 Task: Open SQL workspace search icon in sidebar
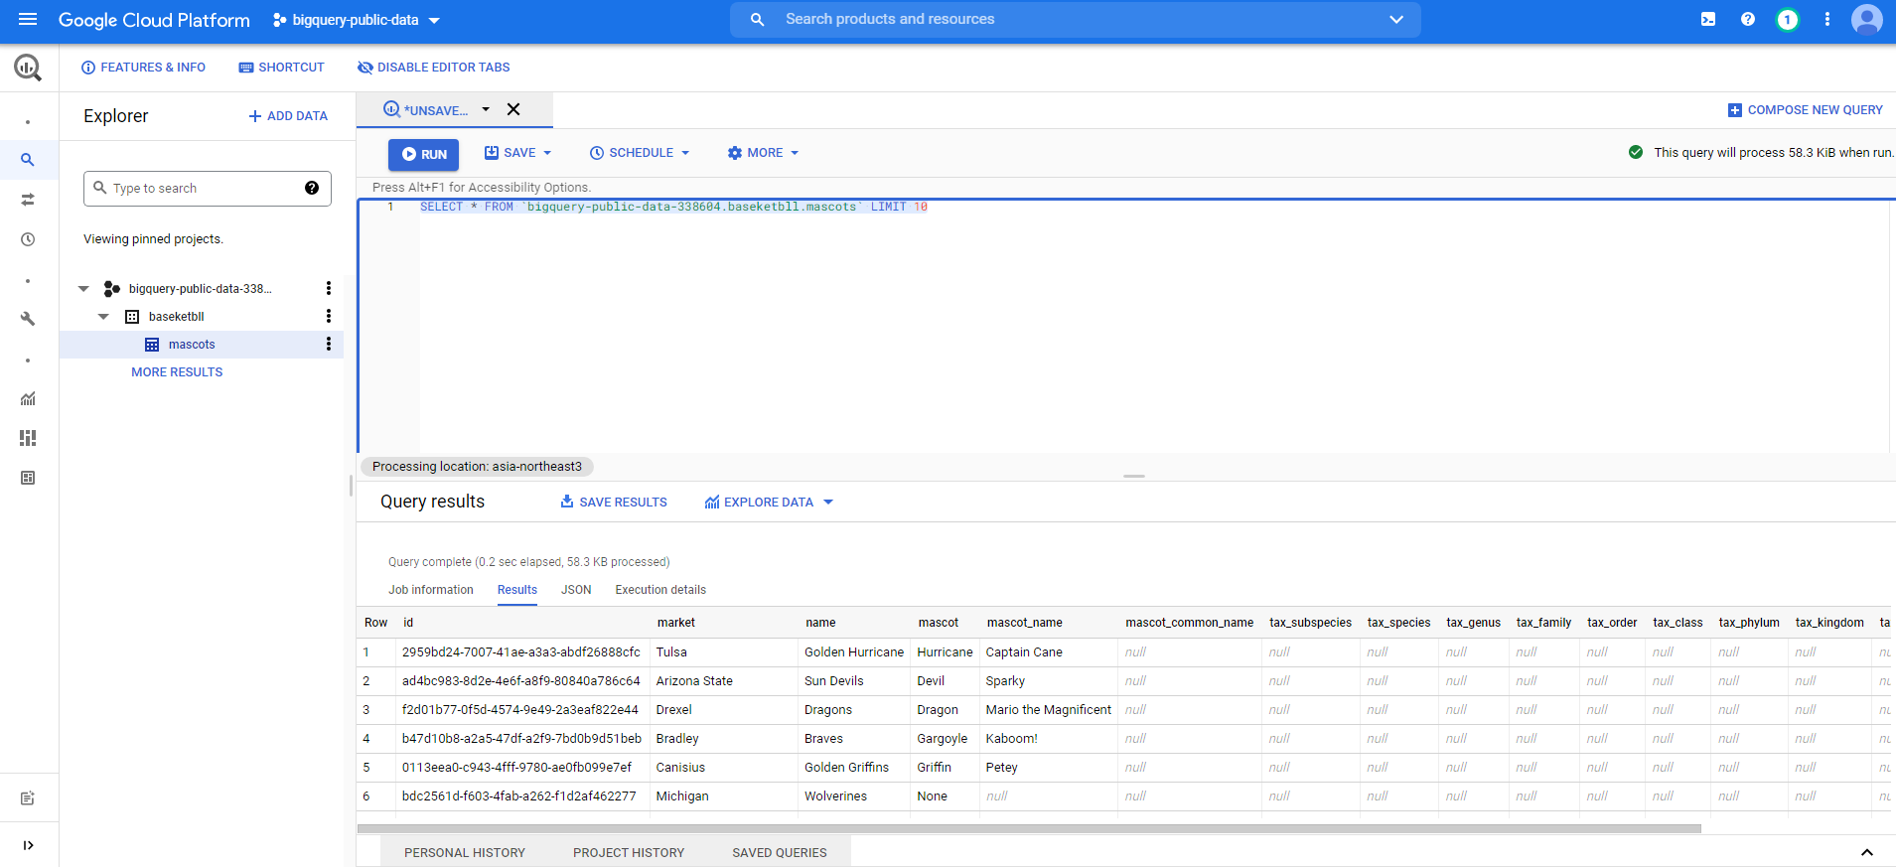(x=28, y=160)
